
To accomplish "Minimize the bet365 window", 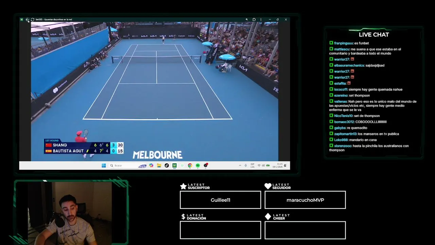I will [x=269, y=20].
